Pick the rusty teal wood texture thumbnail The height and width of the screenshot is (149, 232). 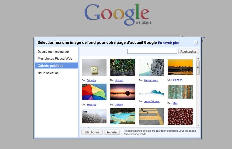tap(180, 92)
